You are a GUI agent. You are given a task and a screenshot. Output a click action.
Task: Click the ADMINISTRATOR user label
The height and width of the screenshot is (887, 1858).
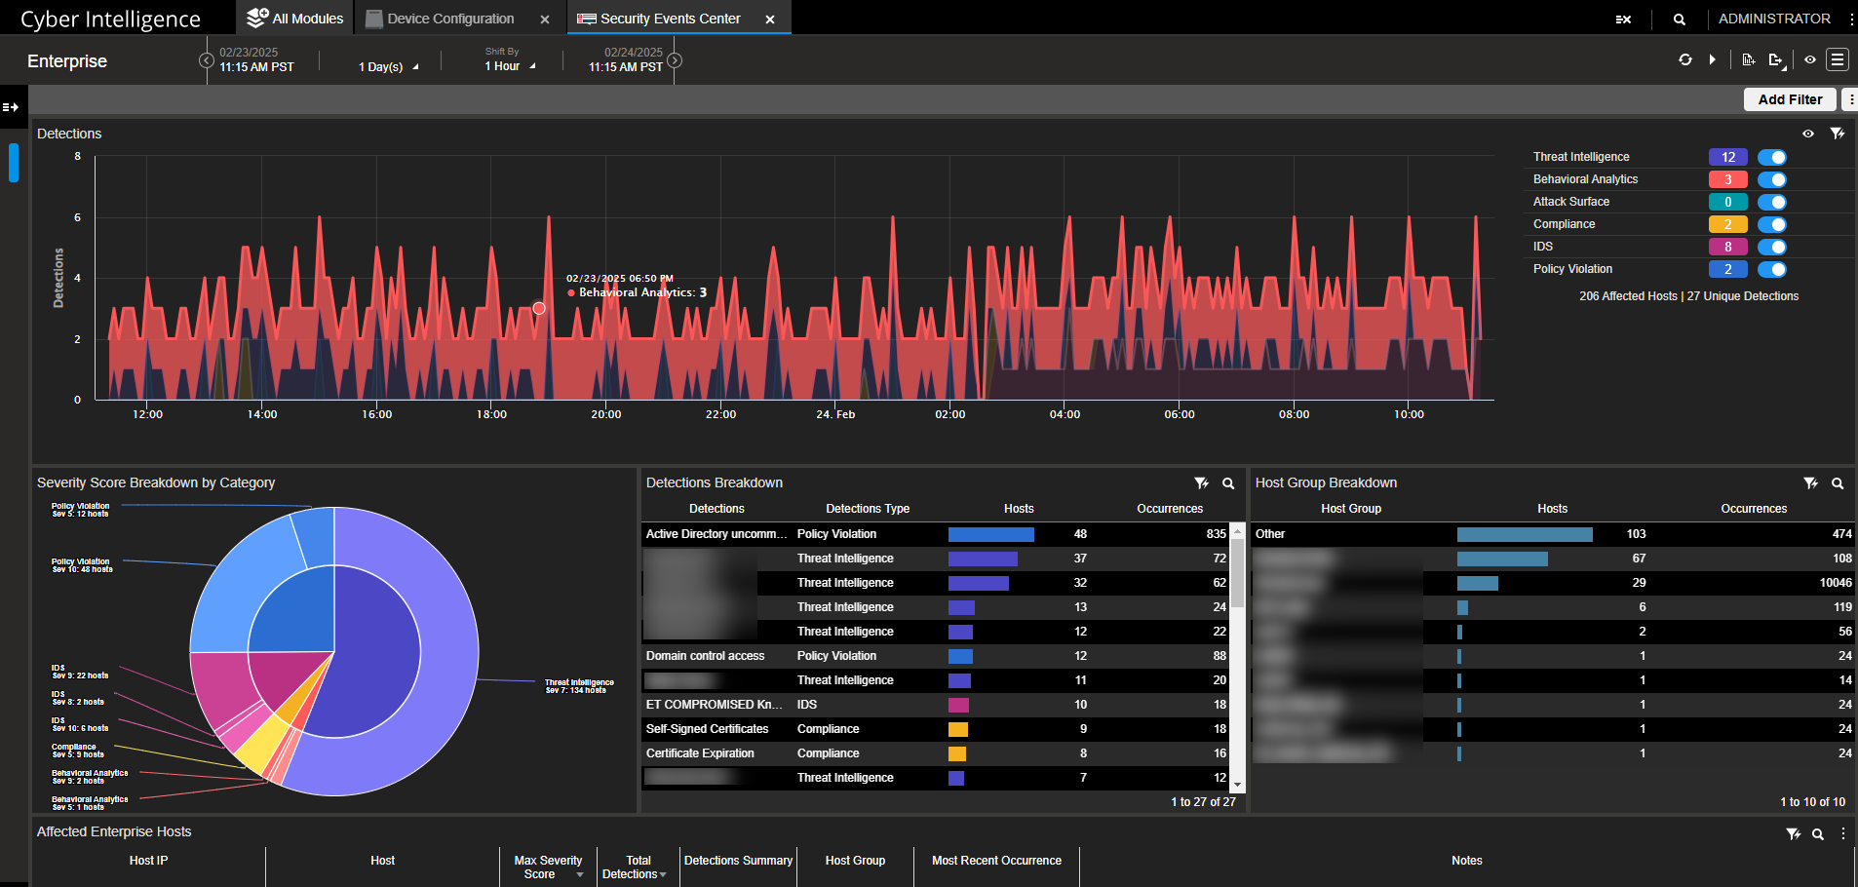tap(1773, 19)
